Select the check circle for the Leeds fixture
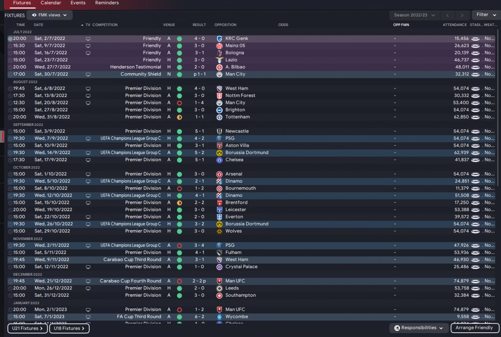The image size is (501, 337). (10, 288)
